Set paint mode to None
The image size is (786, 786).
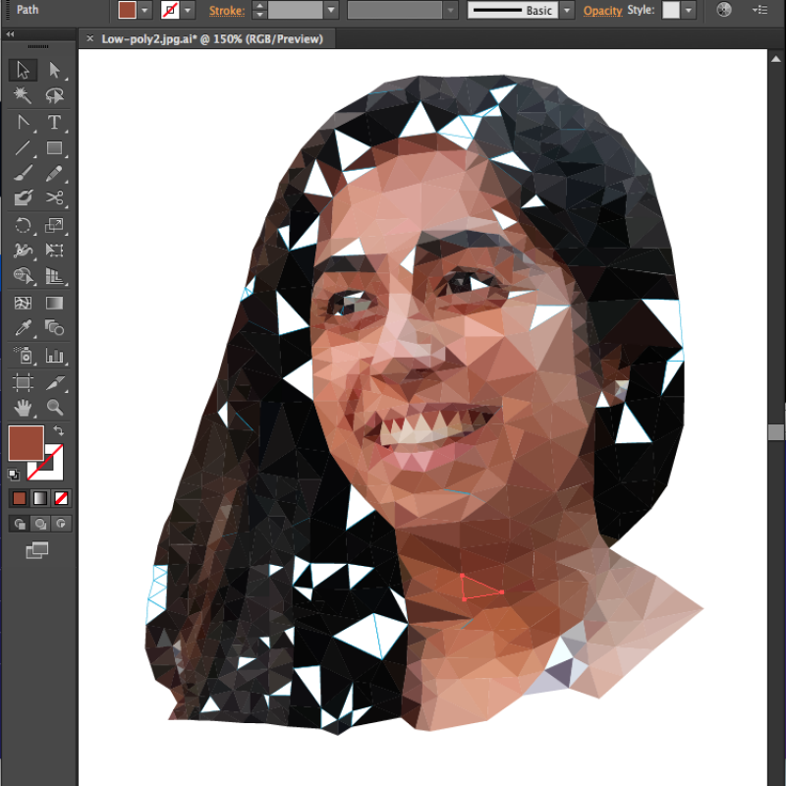point(61,498)
